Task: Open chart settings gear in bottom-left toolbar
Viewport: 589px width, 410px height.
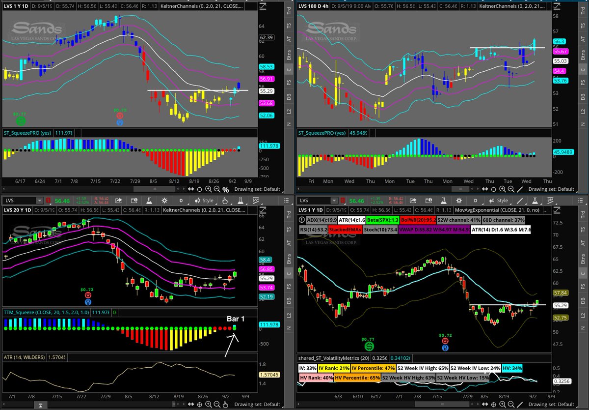Action: click(x=164, y=201)
